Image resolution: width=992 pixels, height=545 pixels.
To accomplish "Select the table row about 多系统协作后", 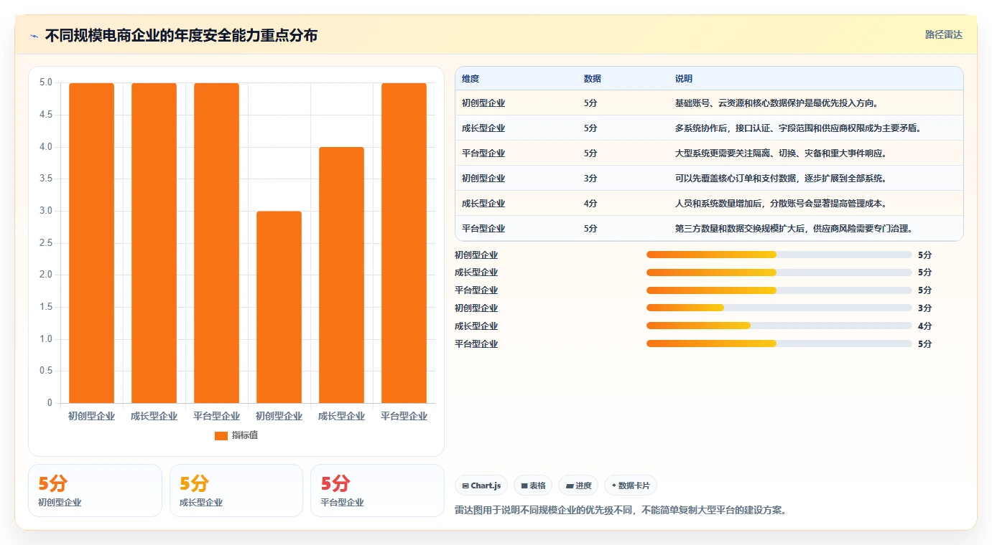I will [709, 128].
